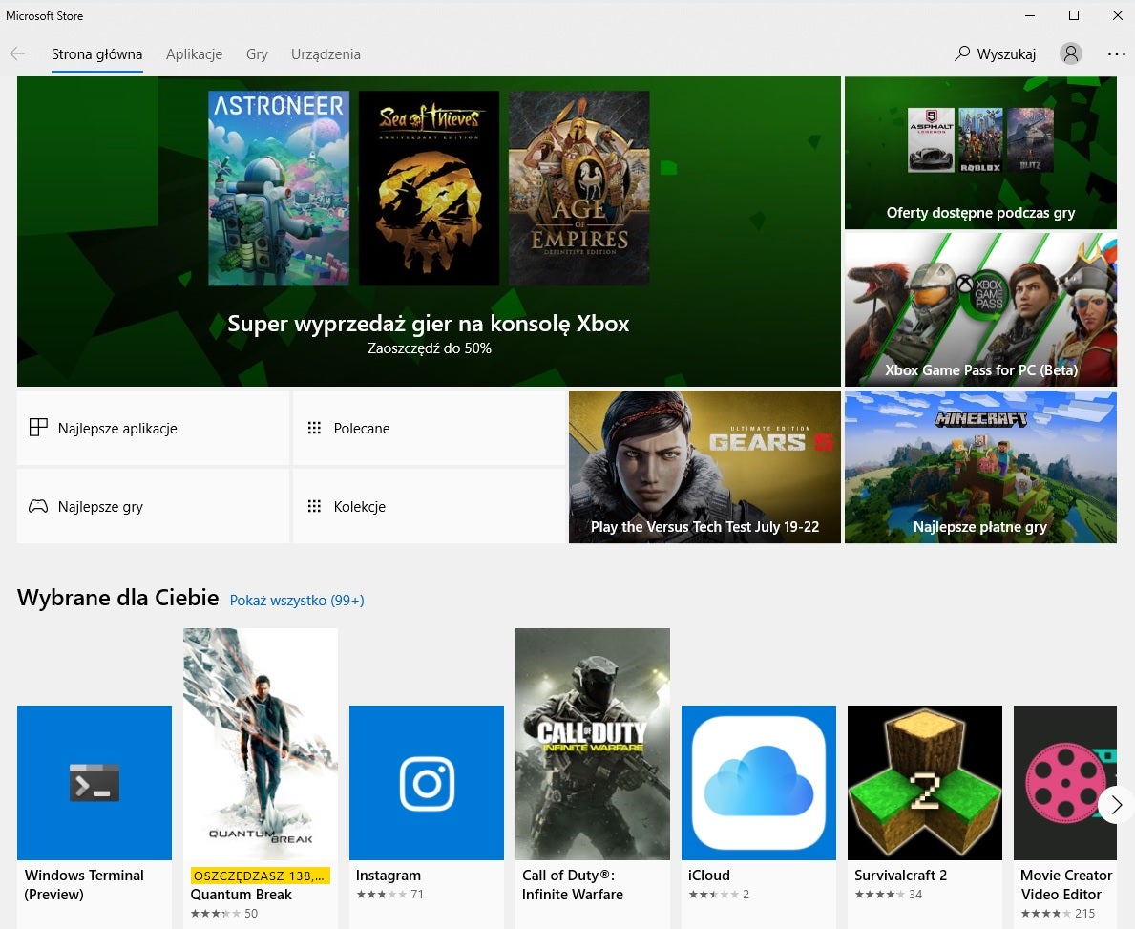Viewport: 1135px width, 929px height.
Task: Click the Movie Creator rating 215
Action: 1058,914
